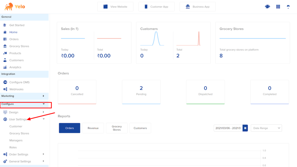Image resolution: width=297 pixels, height=167 pixels.
Task: Collapse the User Settings submenu
Action: (x=44, y=119)
